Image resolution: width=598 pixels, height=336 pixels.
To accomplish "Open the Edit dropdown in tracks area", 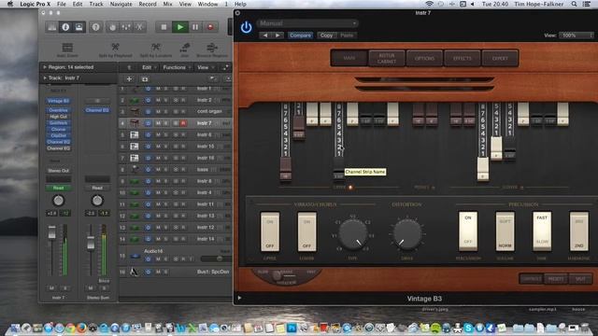I will tap(149, 67).
